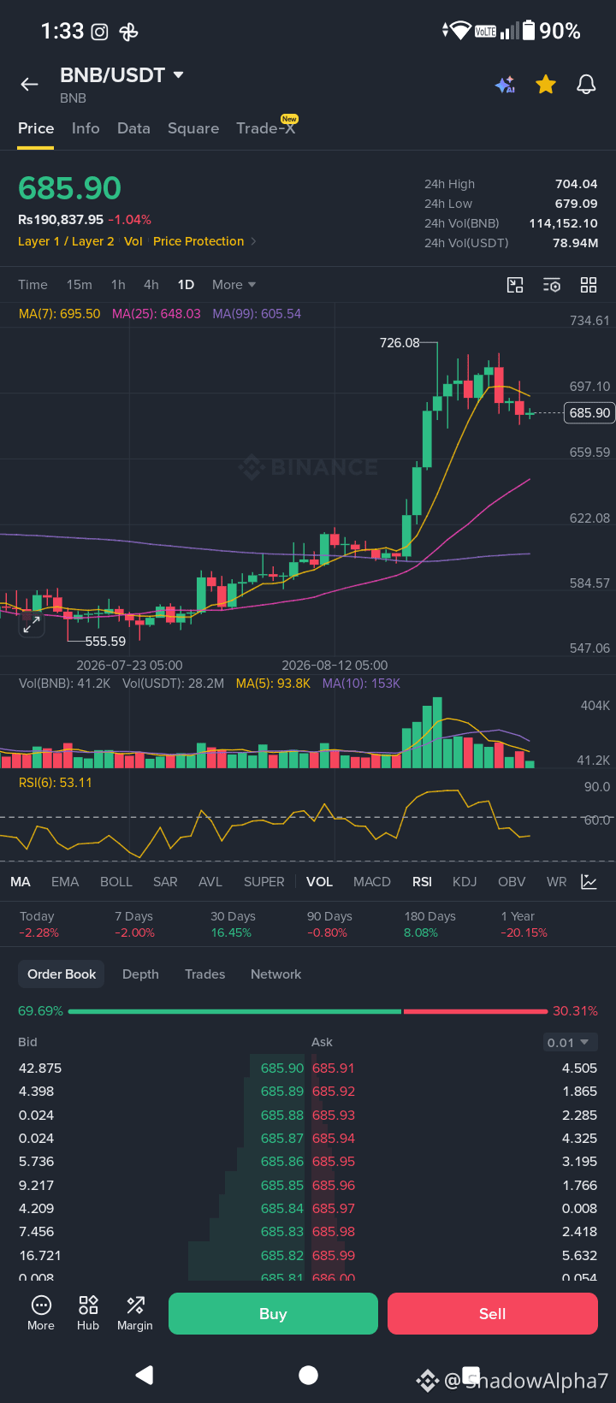Image resolution: width=616 pixels, height=1403 pixels.
Task: Tap the red ask ratio bar
Action: (476, 1011)
